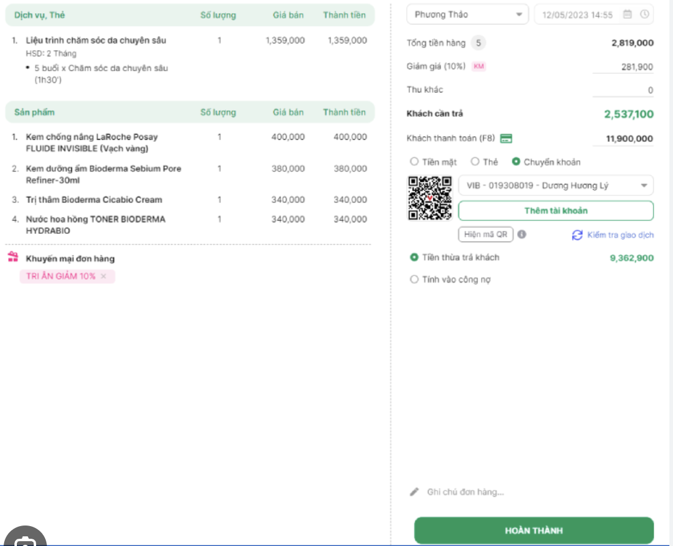Click the 1,359,000 Thành tiền value

point(347,40)
